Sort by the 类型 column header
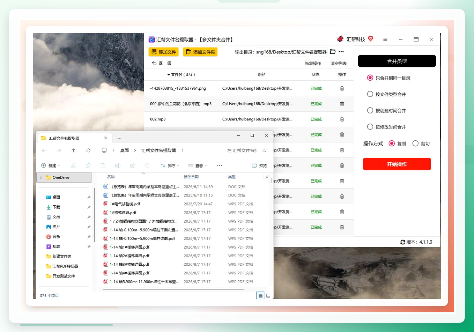This screenshot has width=474, height=332. tap(232, 177)
